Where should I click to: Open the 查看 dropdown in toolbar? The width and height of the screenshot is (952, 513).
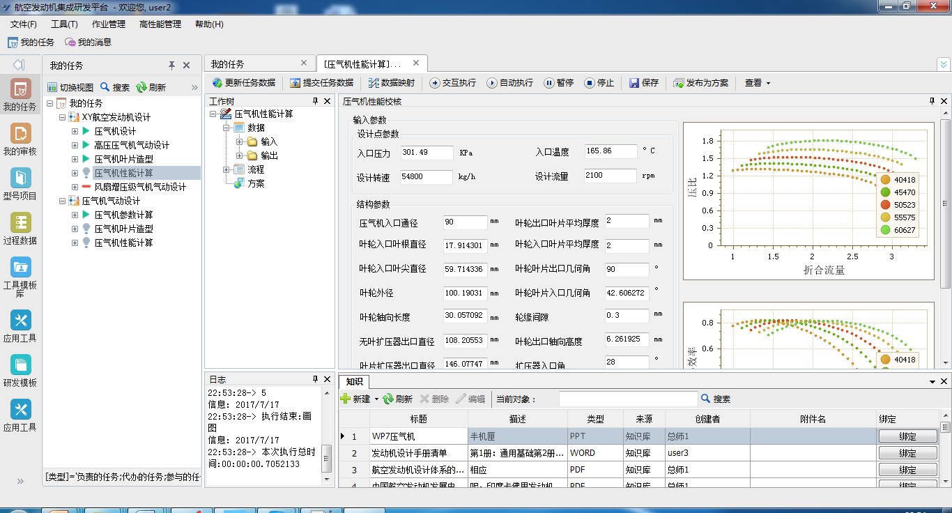pos(758,83)
